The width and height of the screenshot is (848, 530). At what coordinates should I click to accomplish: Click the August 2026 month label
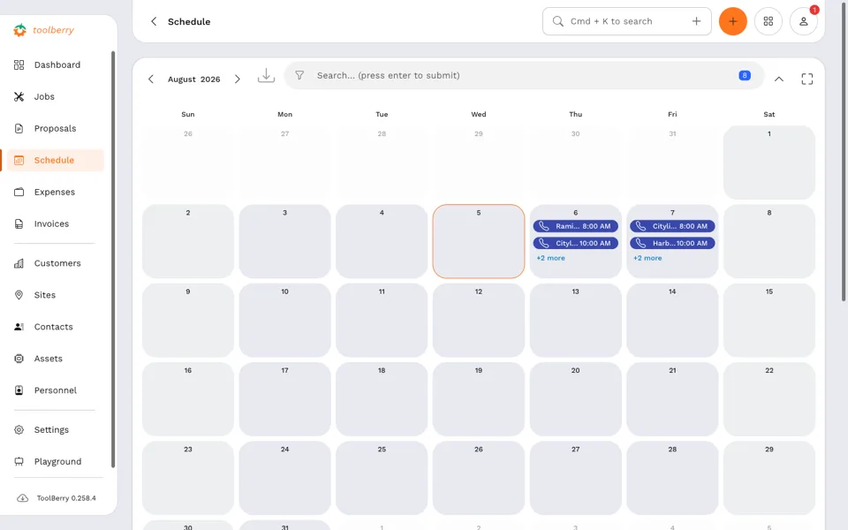point(193,79)
